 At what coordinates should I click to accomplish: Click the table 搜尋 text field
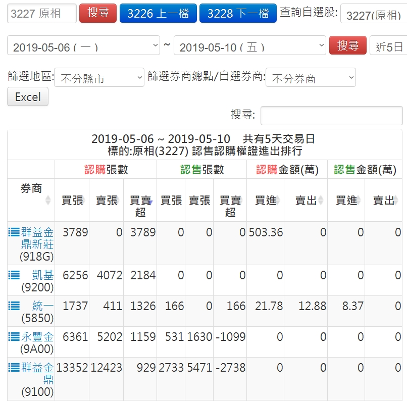(x=331, y=116)
